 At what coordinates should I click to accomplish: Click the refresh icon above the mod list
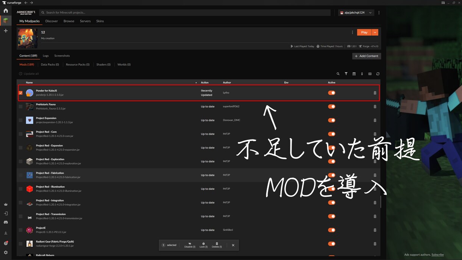[378, 74]
